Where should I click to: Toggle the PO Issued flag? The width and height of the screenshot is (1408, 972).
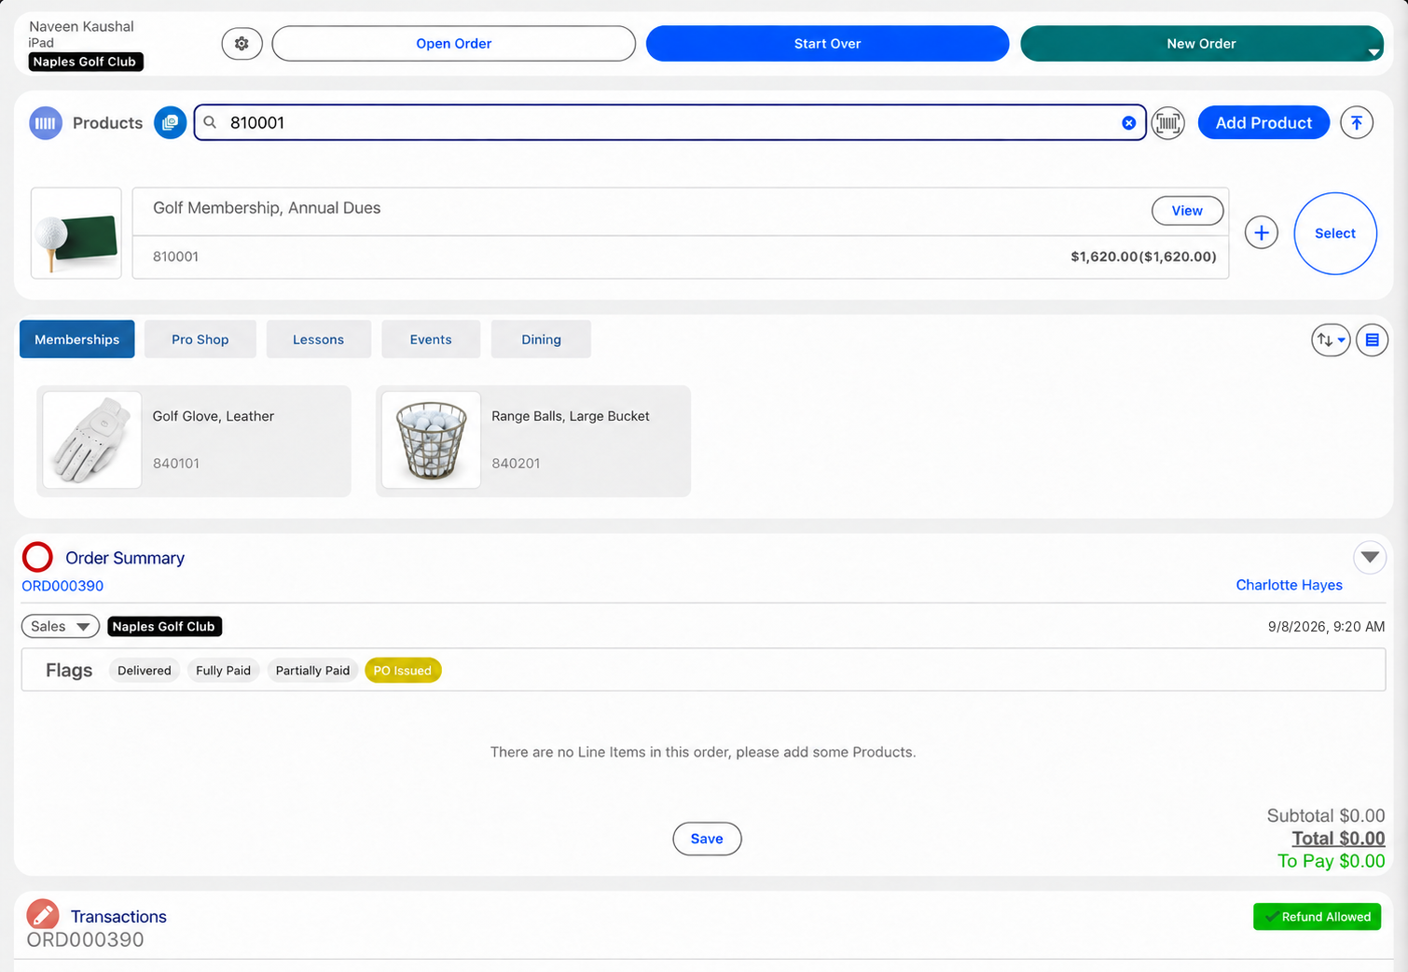(x=403, y=671)
